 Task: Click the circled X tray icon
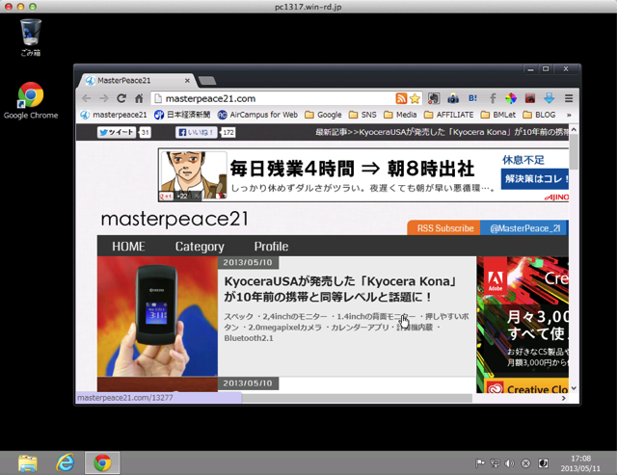tap(525, 463)
